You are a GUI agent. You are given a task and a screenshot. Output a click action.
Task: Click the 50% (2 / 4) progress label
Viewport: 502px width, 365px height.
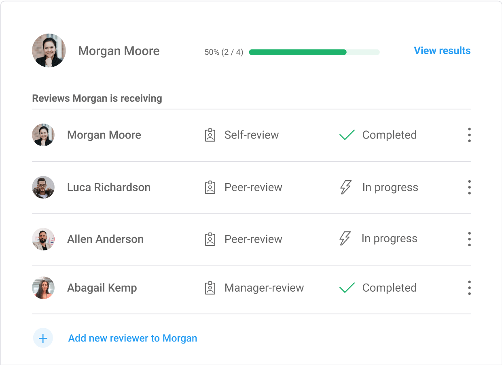click(x=224, y=52)
